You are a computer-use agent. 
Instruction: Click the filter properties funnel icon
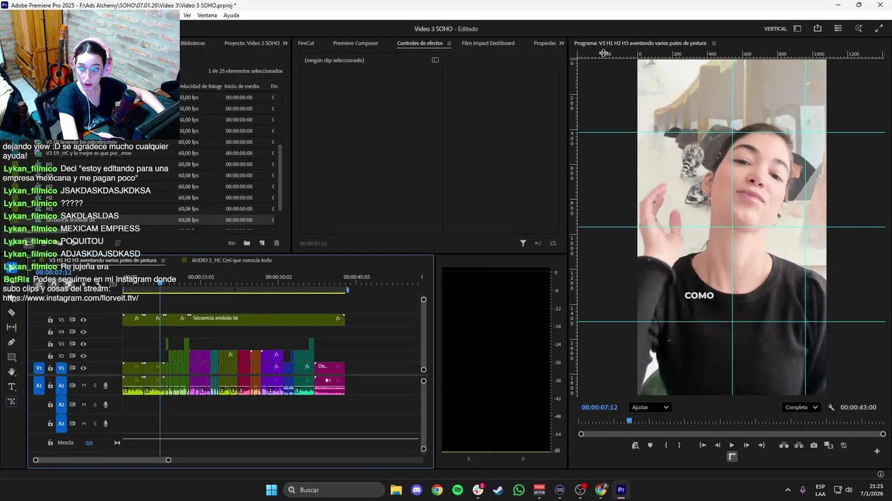coord(523,244)
